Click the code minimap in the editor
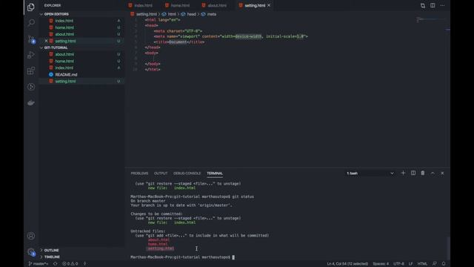The image size is (474, 267). pyautogui.click(x=431, y=20)
